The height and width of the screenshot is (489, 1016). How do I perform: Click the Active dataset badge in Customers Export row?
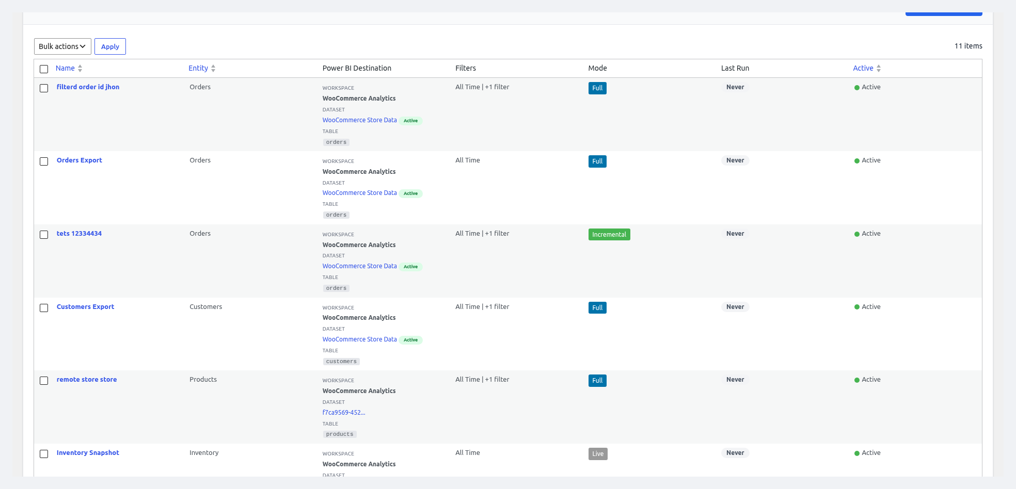tap(411, 340)
